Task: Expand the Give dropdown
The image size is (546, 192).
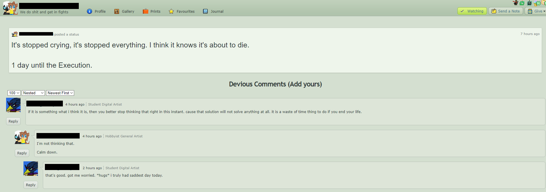Action: 536,11
